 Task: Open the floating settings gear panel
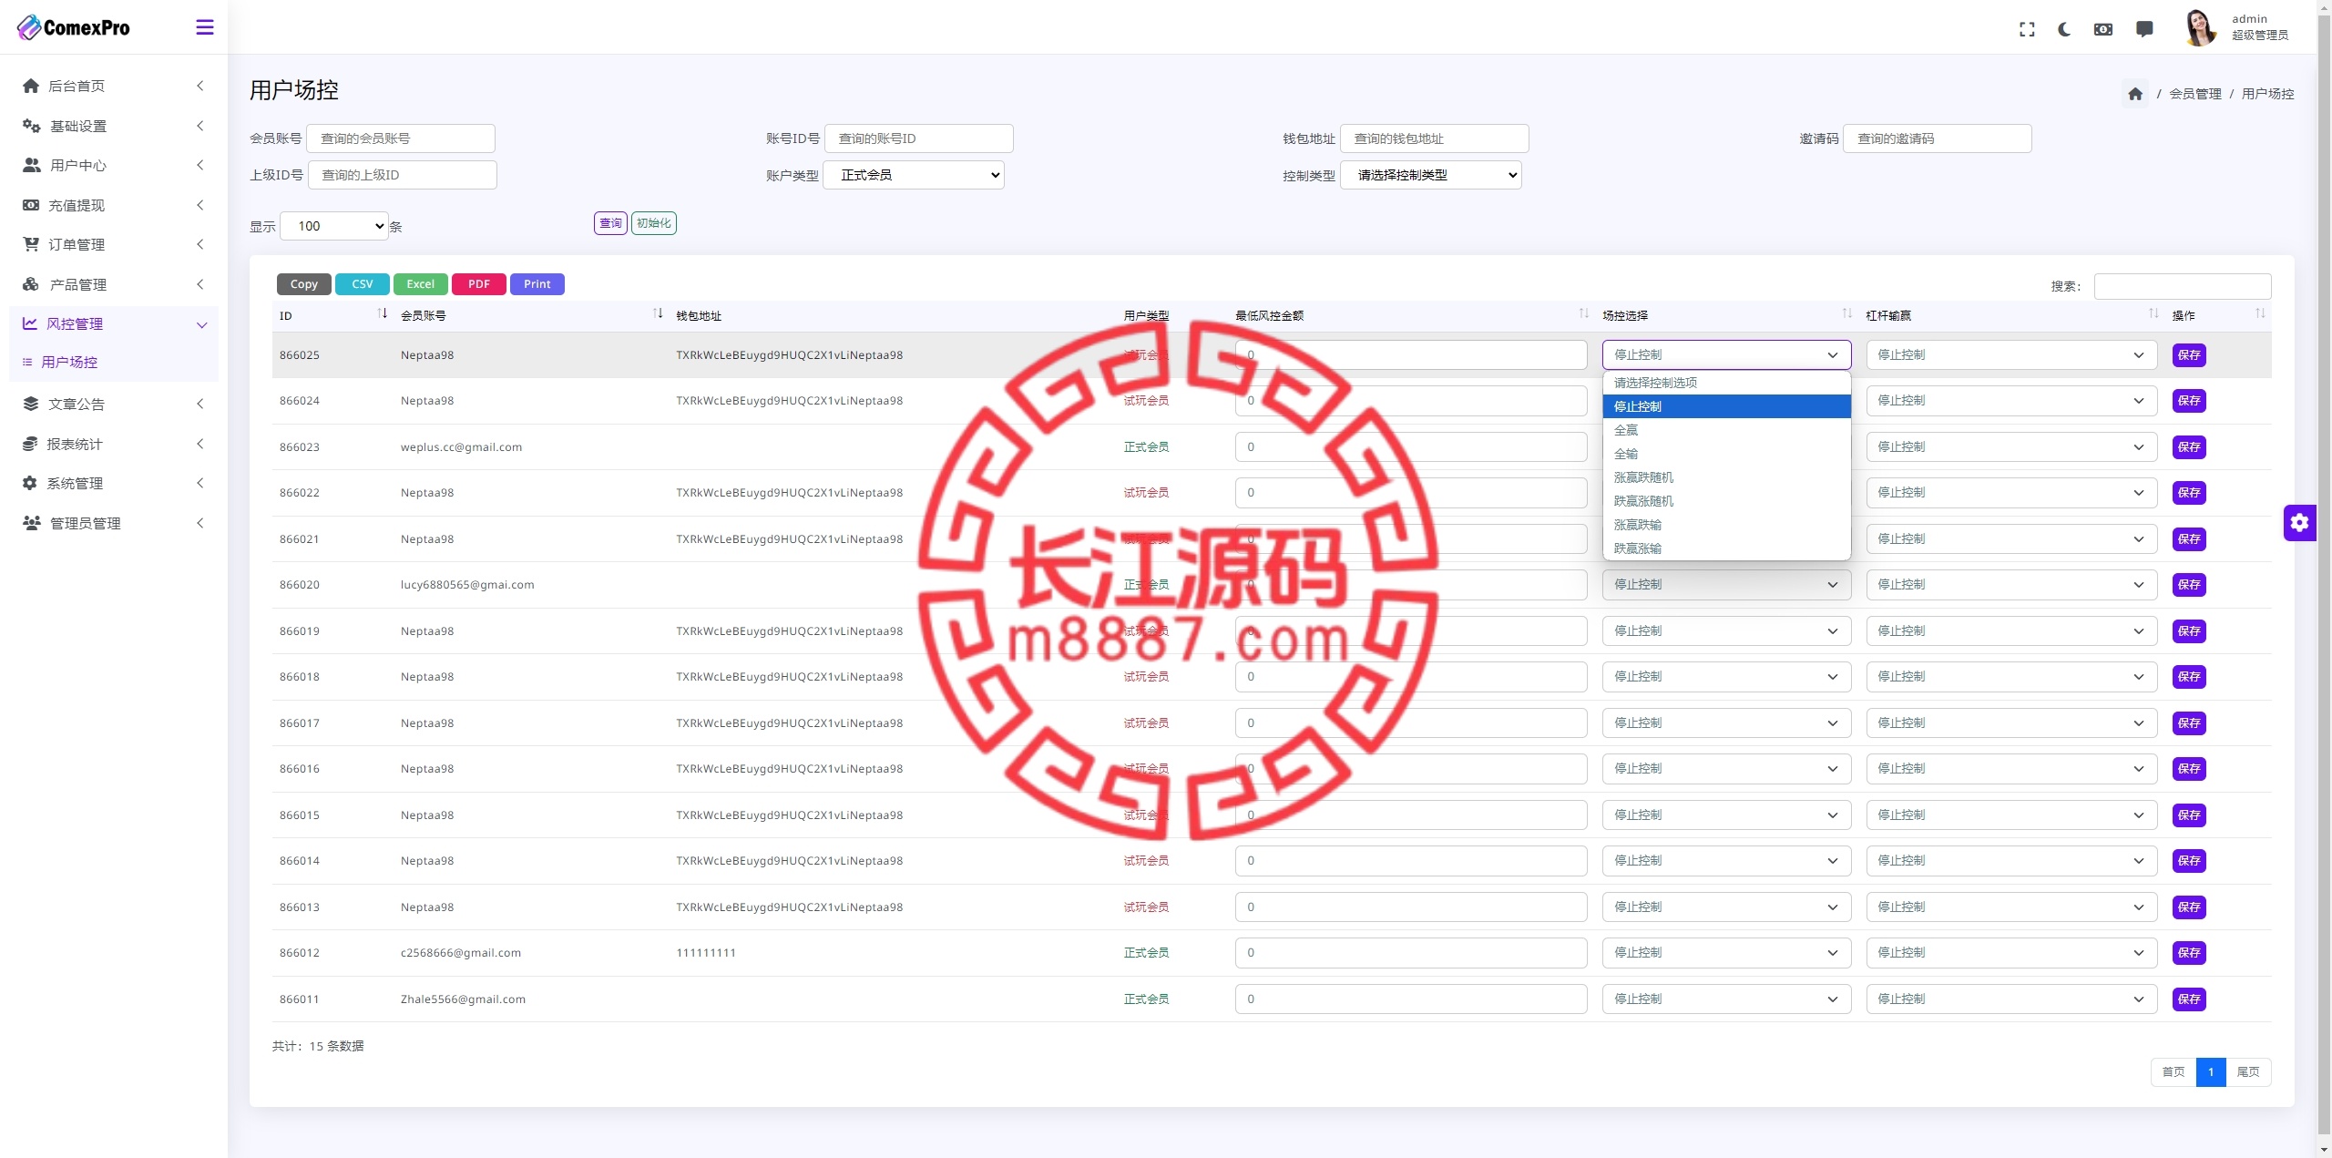coord(2299,522)
